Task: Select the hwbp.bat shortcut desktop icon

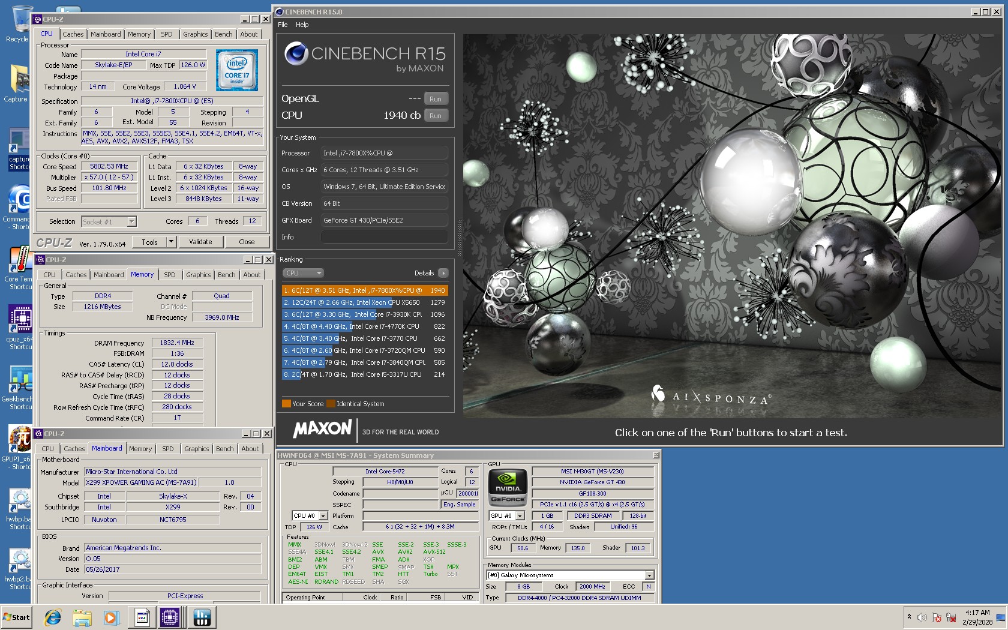Action: pyautogui.click(x=20, y=509)
